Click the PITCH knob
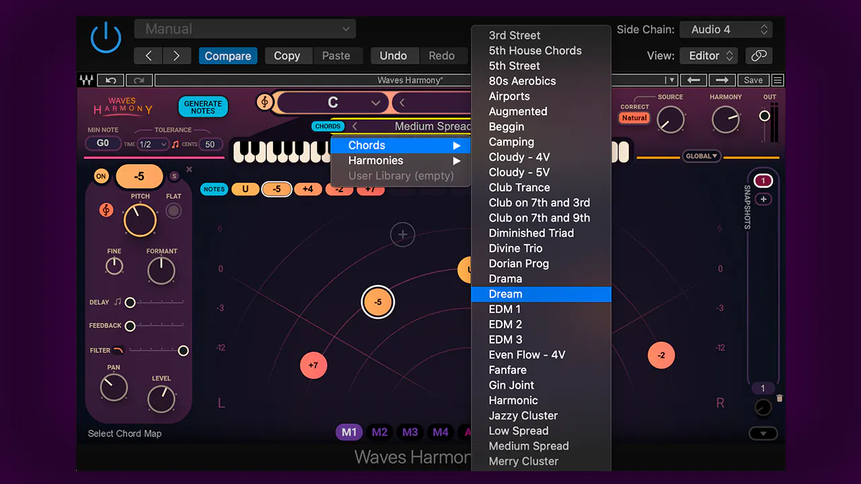This screenshot has height=484, width=861. click(140, 220)
